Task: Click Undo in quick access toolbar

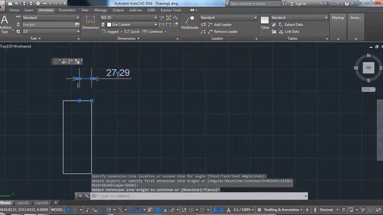Action: (45, 4)
